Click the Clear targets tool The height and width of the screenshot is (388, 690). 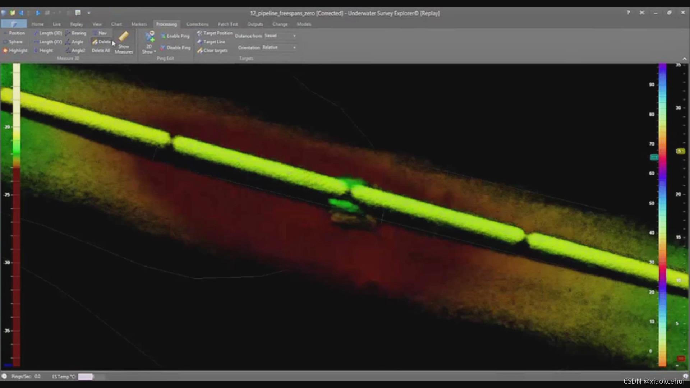point(212,51)
